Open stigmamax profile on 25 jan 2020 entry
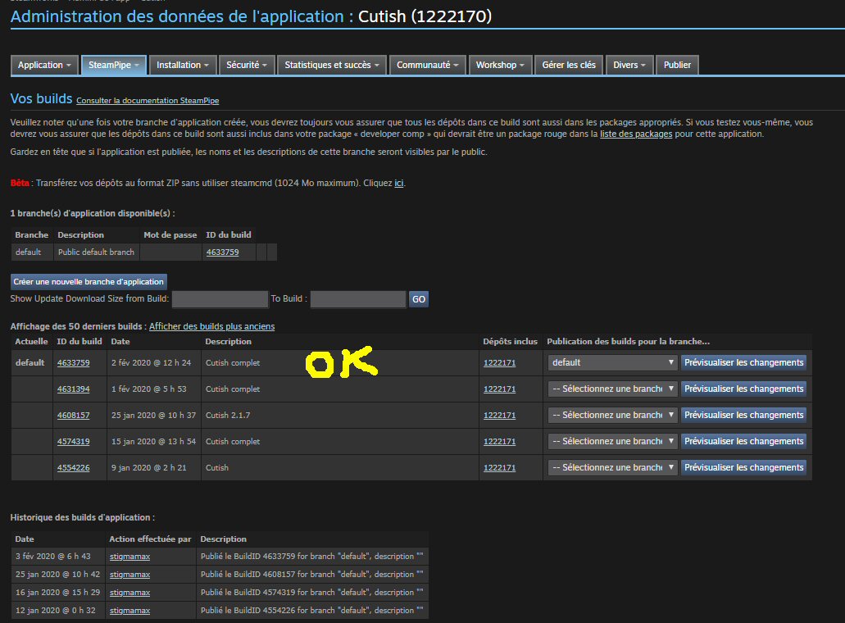 (129, 575)
